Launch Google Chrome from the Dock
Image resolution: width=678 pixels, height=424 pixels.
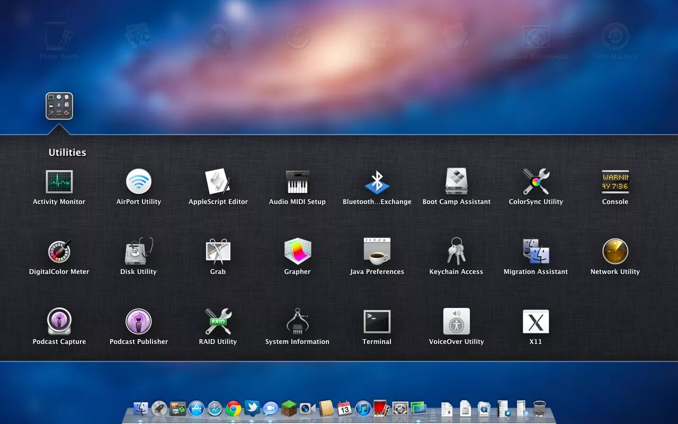tap(234, 409)
